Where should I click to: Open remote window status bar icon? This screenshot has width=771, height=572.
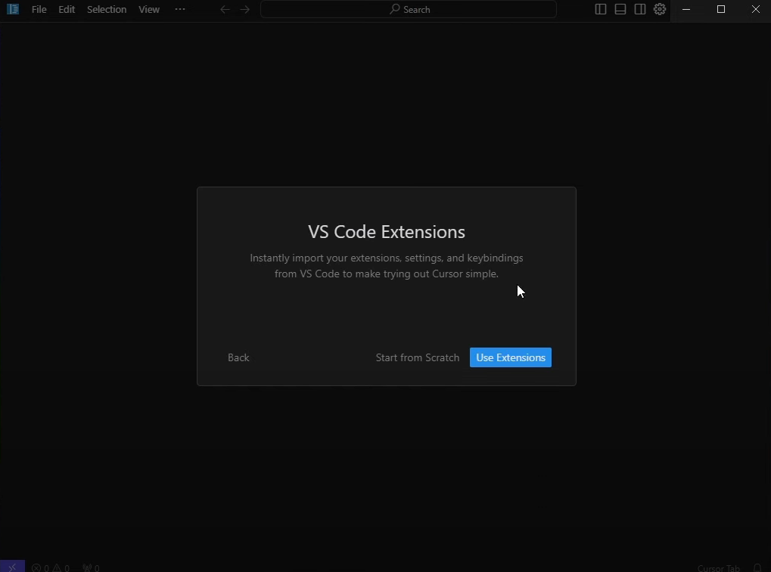tap(12, 567)
